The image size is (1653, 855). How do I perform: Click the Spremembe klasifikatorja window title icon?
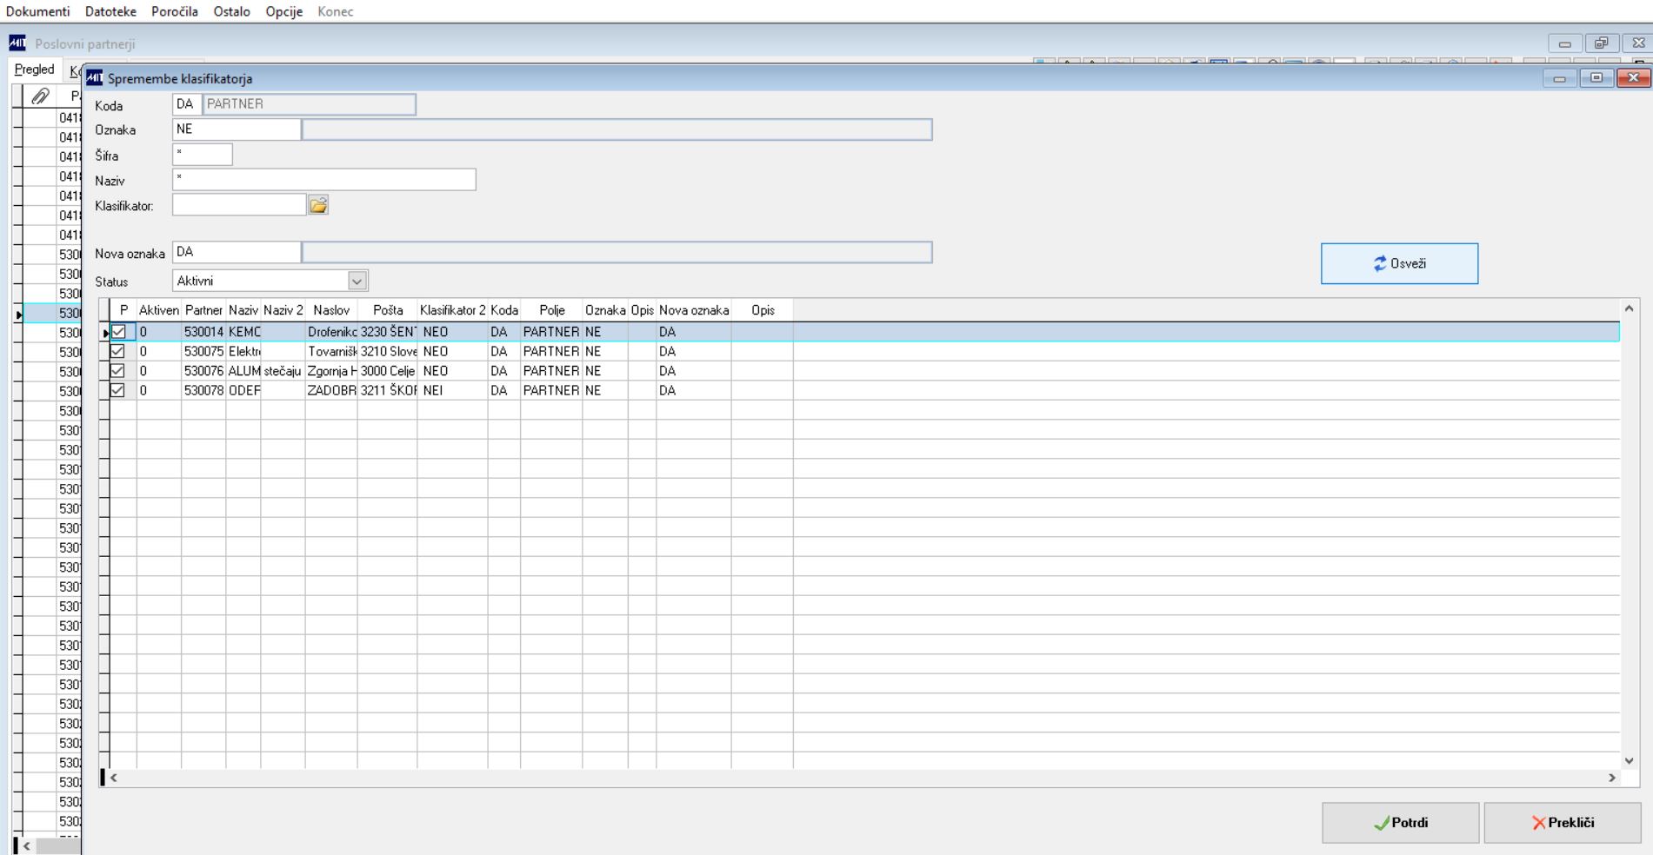pos(94,78)
